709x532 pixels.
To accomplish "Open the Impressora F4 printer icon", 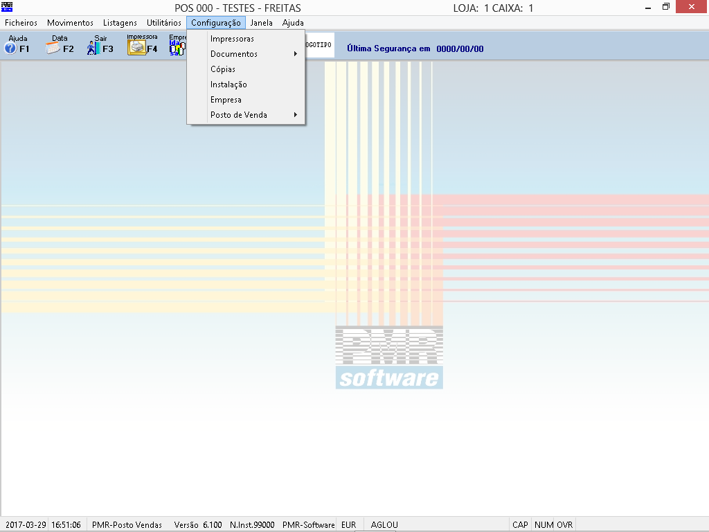I will (x=141, y=46).
